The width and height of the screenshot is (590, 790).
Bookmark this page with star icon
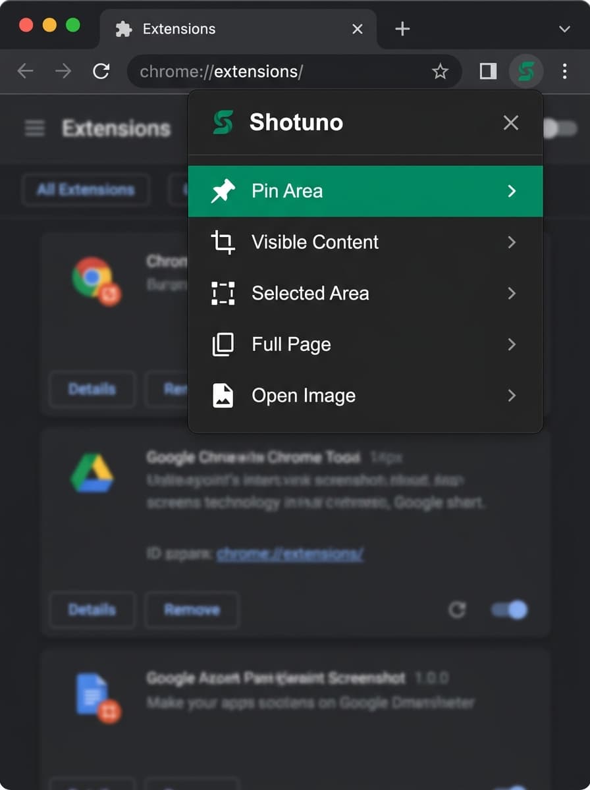tap(440, 71)
